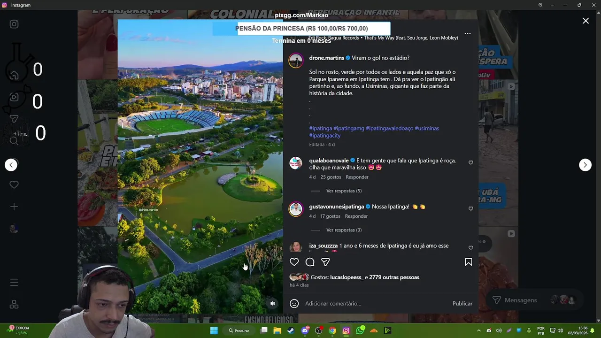
Task: Click the Publicar button
Action: coord(462,304)
